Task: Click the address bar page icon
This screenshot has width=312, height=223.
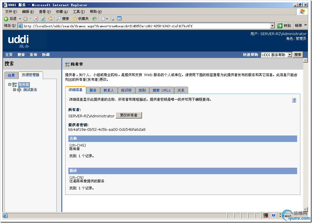Action: (x=20, y=26)
